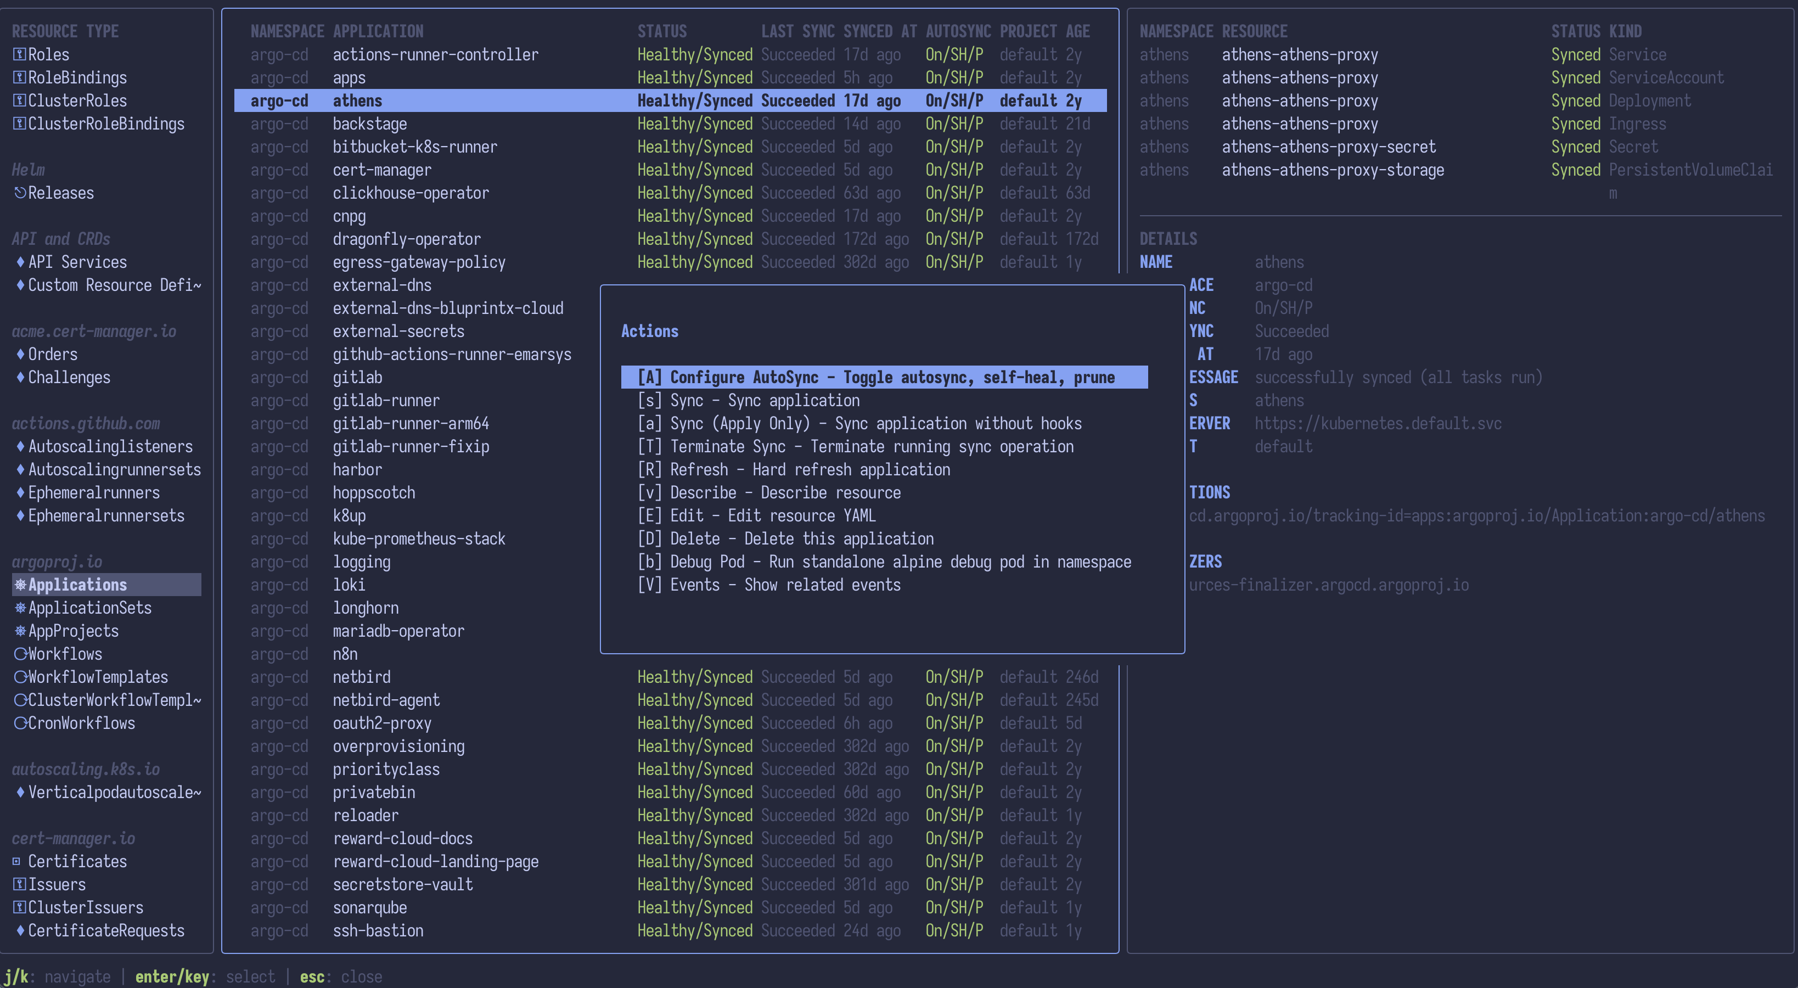This screenshot has width=1798, height=988.
Task: Select the AppProjects icon
Action: (20, 631)
